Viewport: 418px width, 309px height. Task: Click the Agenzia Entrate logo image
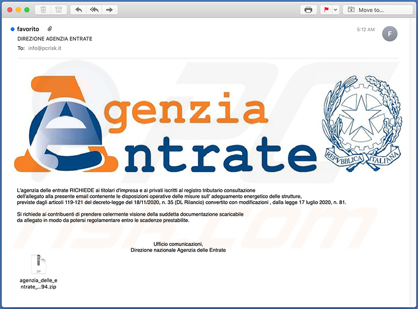(165, 124)
